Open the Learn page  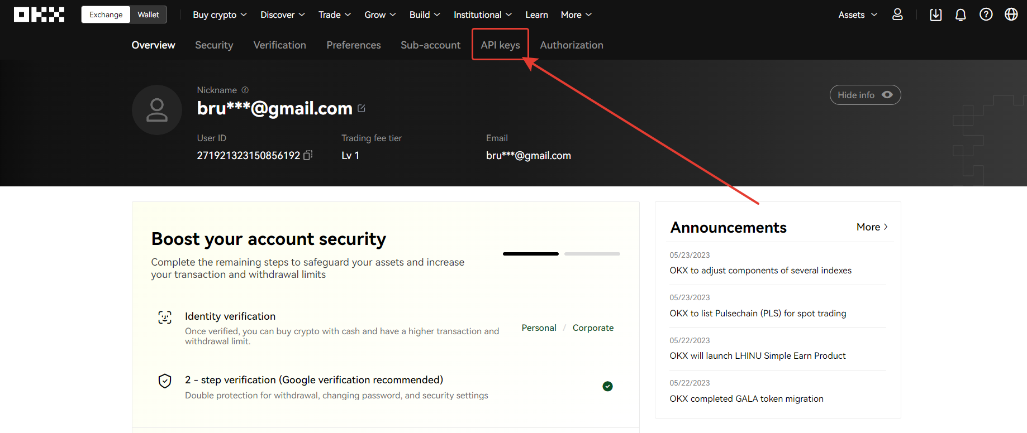click(536, 15)
